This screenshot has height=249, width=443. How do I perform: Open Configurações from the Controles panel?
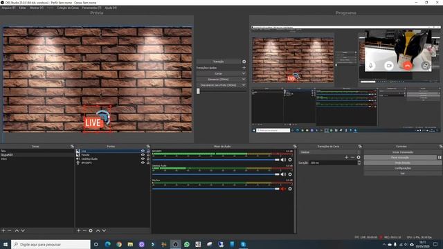403,168
